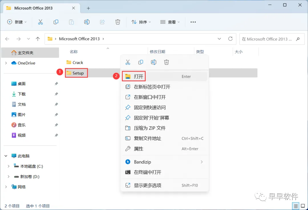308x210 pixels.
Task: Sort by the 修改日期 column header
Action: (157, 52)
